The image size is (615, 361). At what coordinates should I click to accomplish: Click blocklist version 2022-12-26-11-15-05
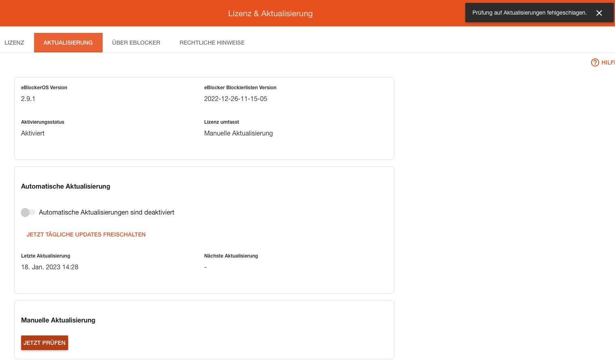click(236, 99)
